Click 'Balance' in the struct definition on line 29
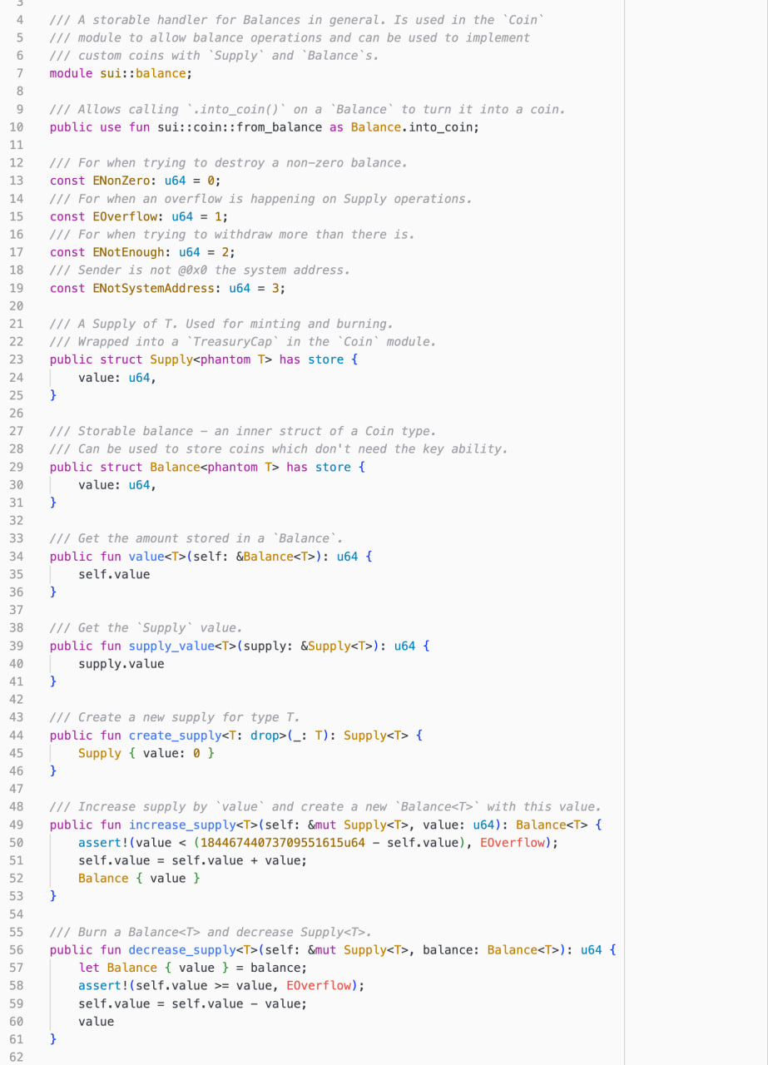Image resolution: width=768 pixels, height=1065 pixels. point(175,467)
